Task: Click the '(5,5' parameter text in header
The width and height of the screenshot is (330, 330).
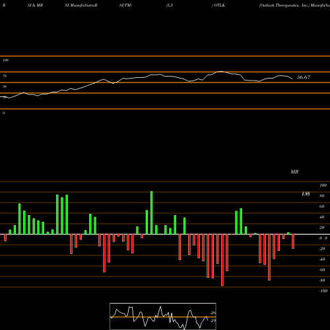Action: (170, 5)
